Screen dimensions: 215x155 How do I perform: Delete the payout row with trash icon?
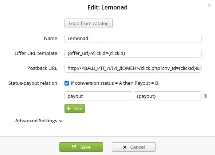tap(205, 96)
